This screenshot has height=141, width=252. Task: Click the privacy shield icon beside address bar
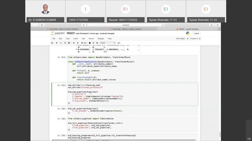[83, 25]
